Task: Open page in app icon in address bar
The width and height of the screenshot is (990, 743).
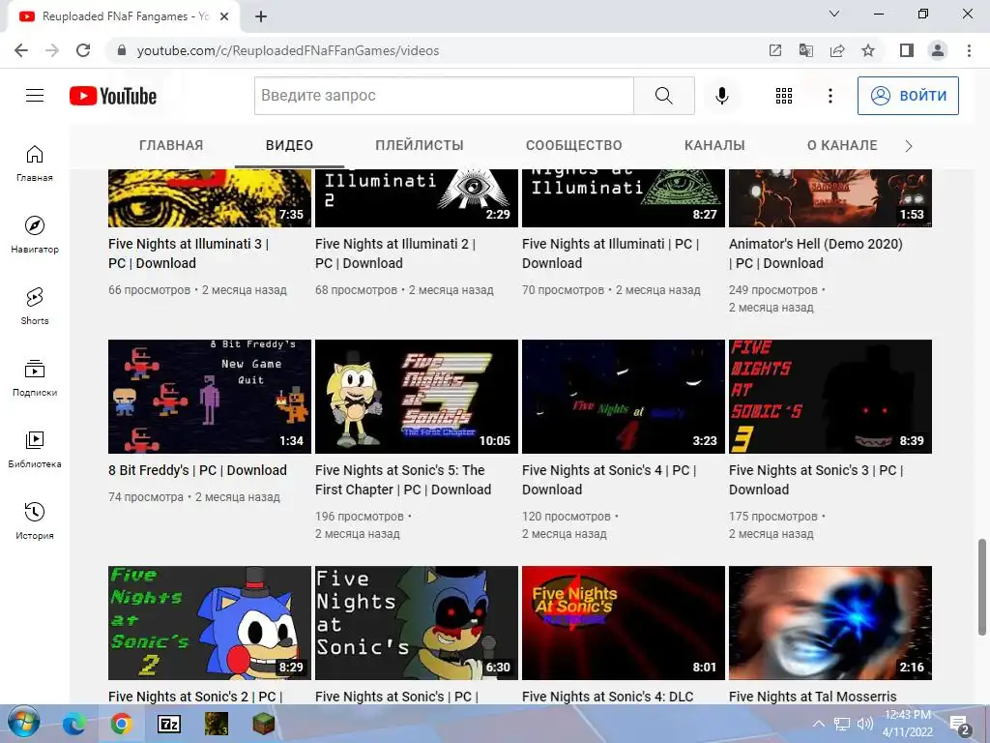Action: [775, 50]
